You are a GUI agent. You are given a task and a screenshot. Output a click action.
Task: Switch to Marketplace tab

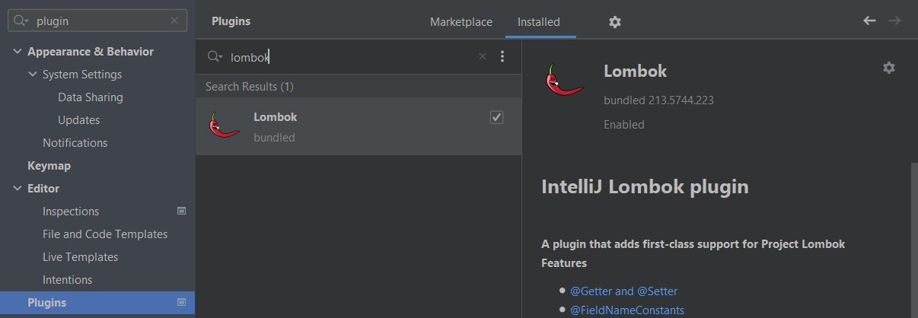[x=461, y=22]
